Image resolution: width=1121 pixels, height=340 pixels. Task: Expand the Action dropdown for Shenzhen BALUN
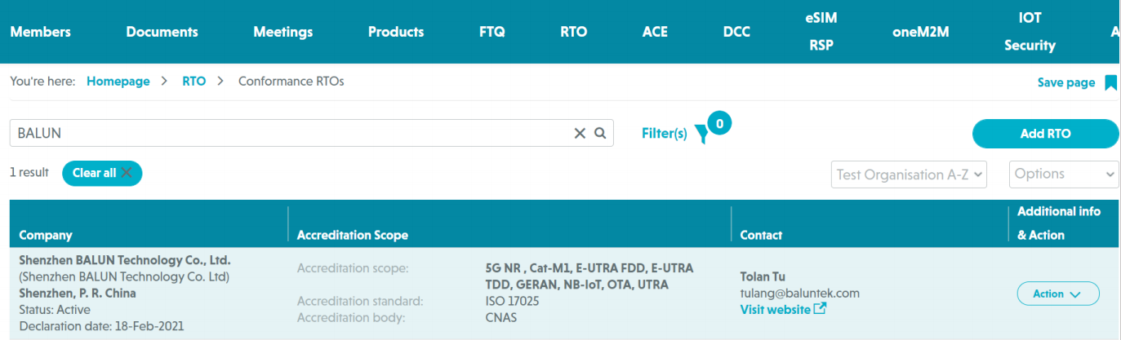[1057, 294]
